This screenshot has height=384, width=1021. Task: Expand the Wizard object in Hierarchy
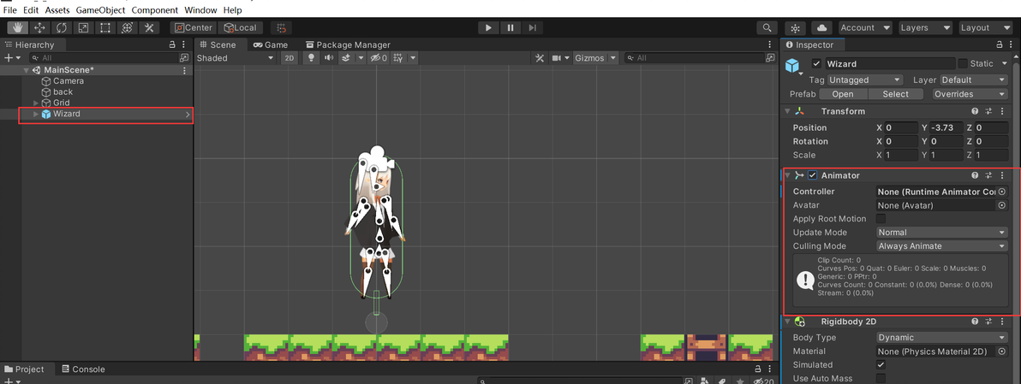click(37, 114)
